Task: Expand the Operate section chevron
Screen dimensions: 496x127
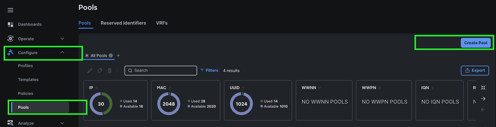Action: point(62,38)
